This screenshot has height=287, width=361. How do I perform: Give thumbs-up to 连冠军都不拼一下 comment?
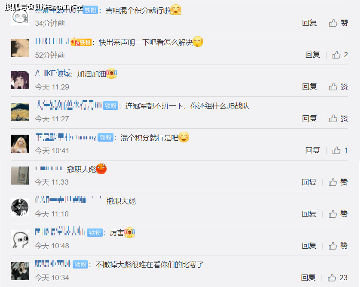coord(339,118)
